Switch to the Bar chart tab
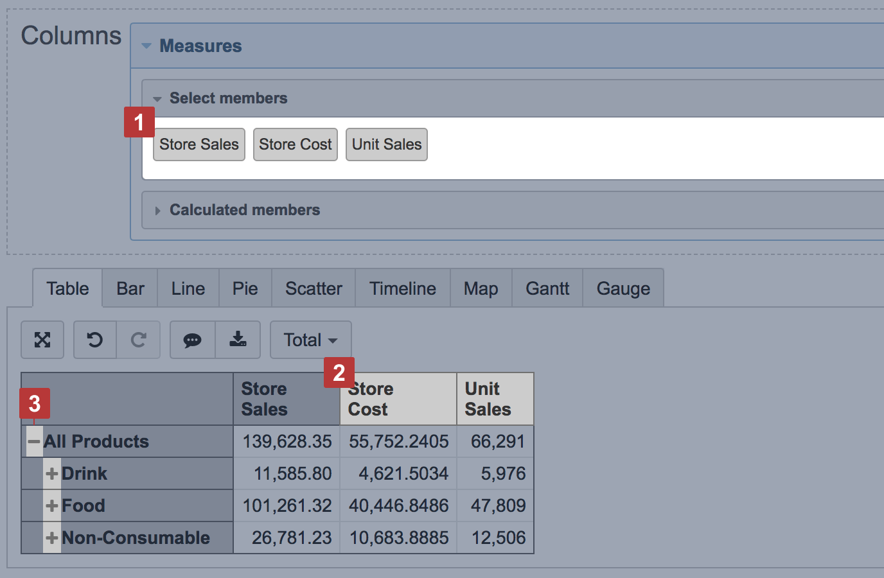Image resolution: width=884 pixels, height=578 pixels. 130,289
